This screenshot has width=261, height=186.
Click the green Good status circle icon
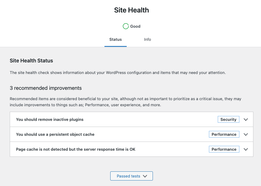[126, 26]
